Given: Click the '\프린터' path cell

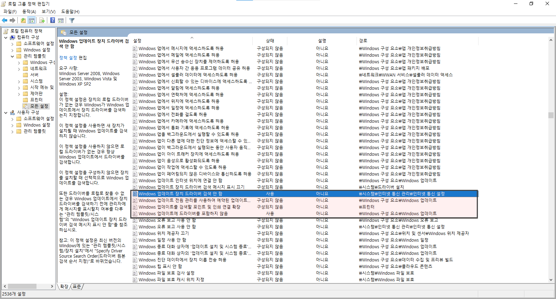Looking at the screenshot, I should [x=367, y=207].
